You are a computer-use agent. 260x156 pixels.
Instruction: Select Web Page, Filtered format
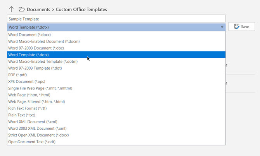(116, 101)
